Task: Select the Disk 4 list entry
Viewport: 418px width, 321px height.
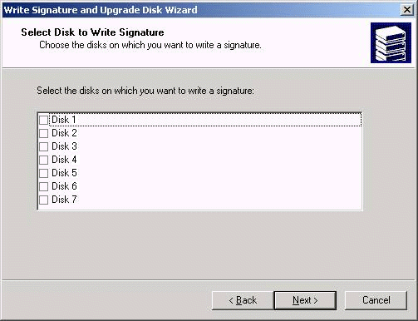Action: [64, 160]
